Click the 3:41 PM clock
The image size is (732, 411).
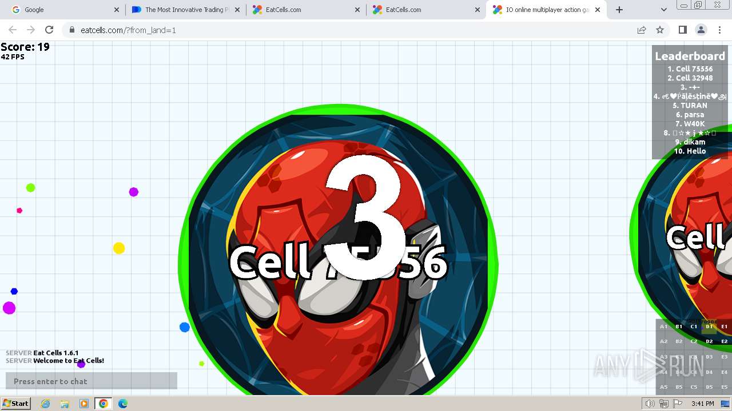(702, 404)
